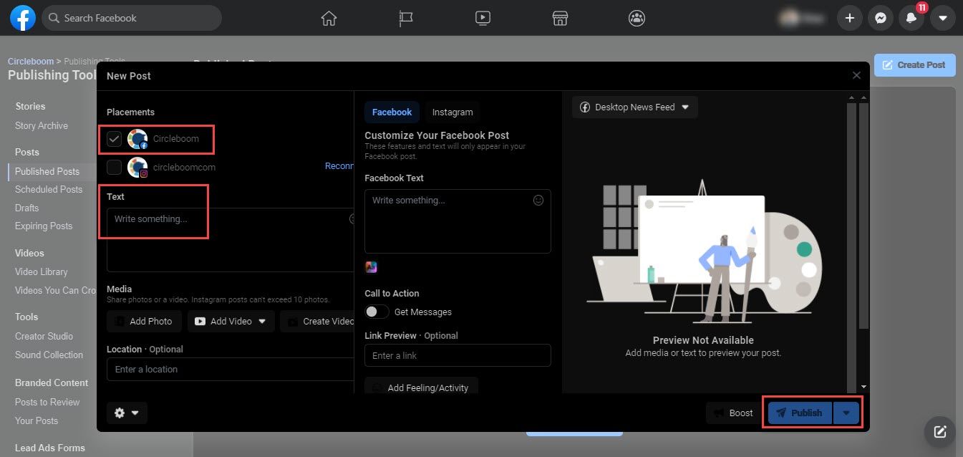Screen dimensions: 963x457
Task: Switch to the Facebook tab
Action: [392, 112]
